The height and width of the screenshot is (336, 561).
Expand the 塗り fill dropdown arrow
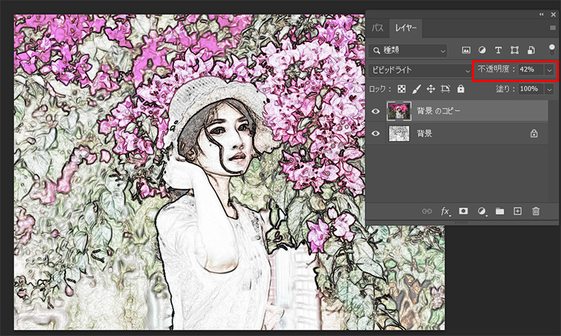pyautogui.click(x=549, y=89)
